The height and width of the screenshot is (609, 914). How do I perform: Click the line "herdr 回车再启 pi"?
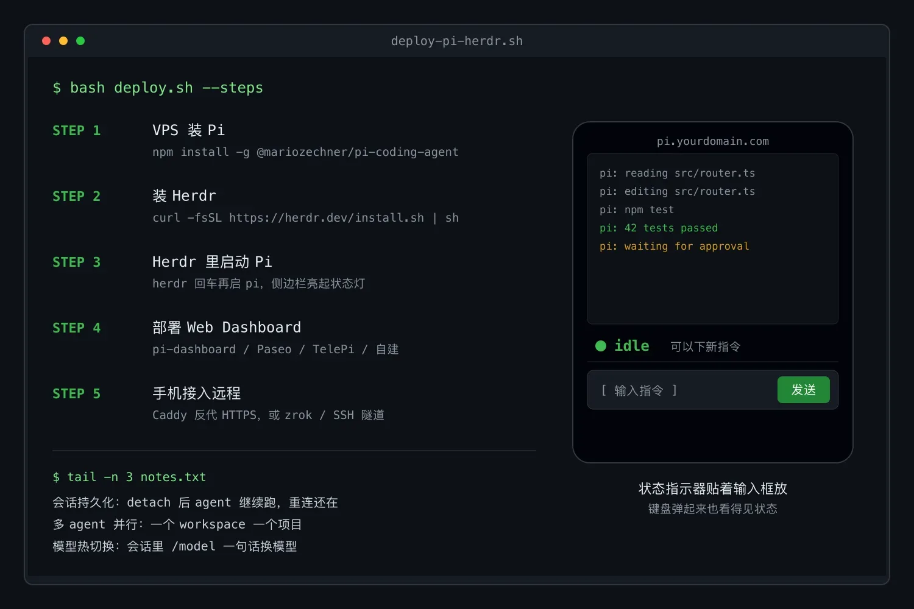point(258,283)
